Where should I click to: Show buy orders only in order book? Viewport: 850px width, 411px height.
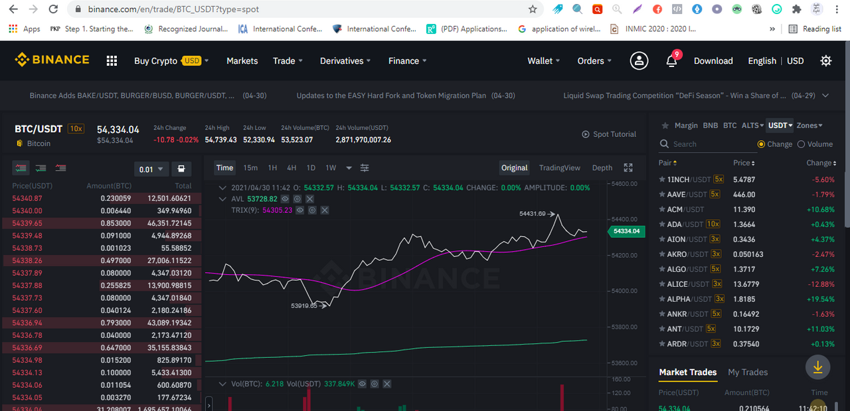tap(41, 168)
